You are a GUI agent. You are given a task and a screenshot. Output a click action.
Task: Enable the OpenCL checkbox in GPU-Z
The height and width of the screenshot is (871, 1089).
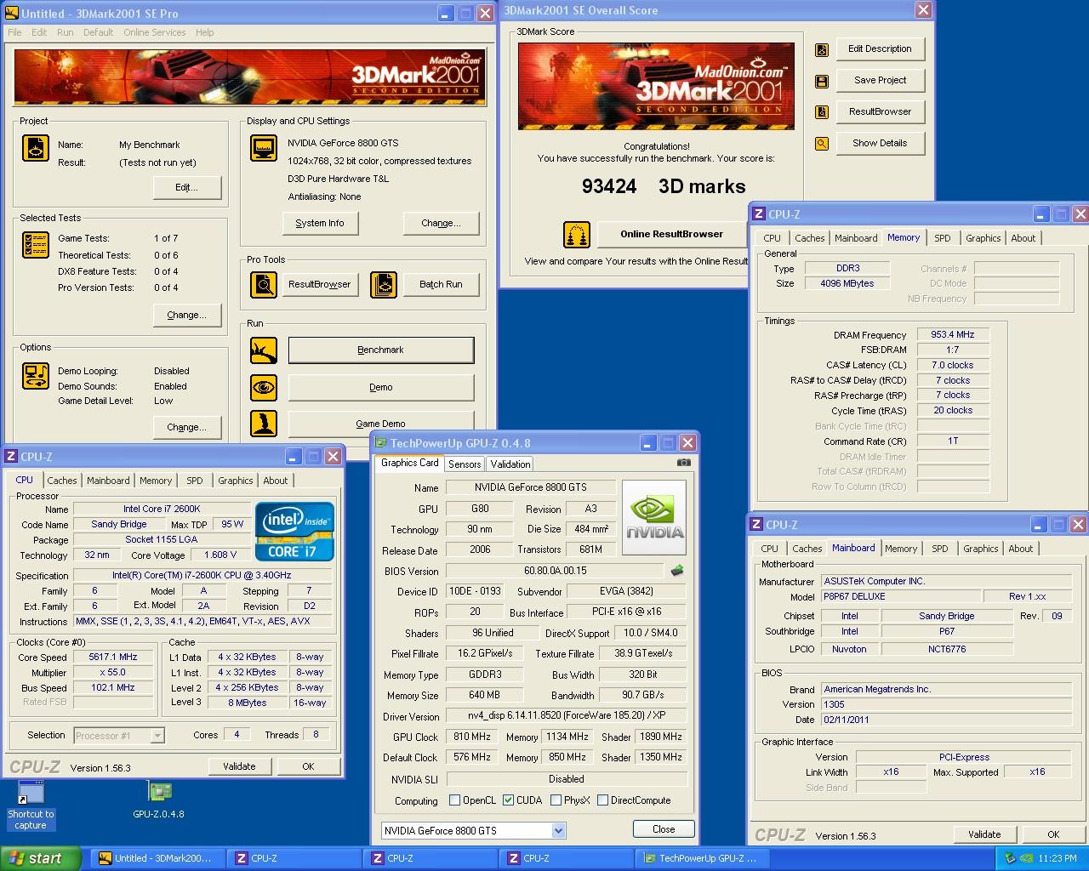(x=454, y=800)
